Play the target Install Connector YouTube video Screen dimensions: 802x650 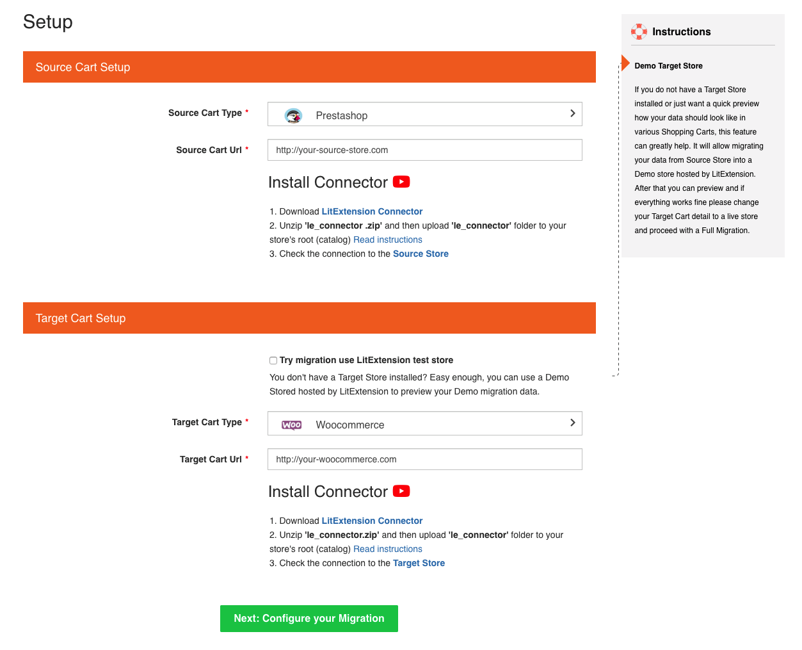[x=401, y=491]
